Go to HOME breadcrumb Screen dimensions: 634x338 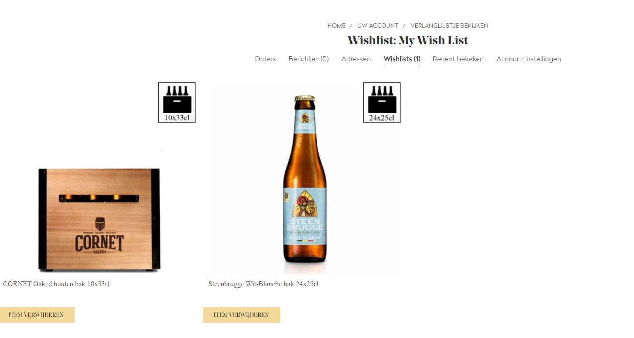pos(336,26)
